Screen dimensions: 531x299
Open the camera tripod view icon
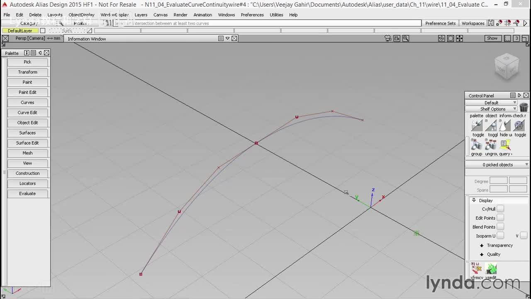388,38
